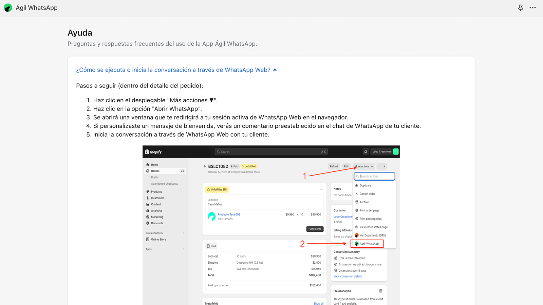Click the Producto Test 005 thumbnail
Screen dimensions: 543x305
211,217
